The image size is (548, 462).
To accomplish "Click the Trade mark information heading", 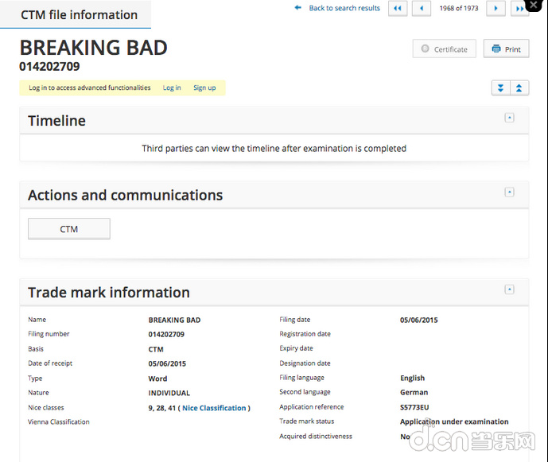I will click(109, 293).
